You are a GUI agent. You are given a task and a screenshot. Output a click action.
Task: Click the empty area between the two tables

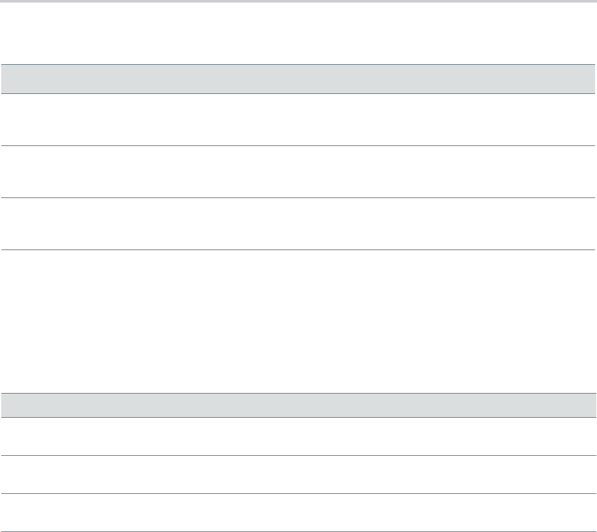(x=298, y=321)
